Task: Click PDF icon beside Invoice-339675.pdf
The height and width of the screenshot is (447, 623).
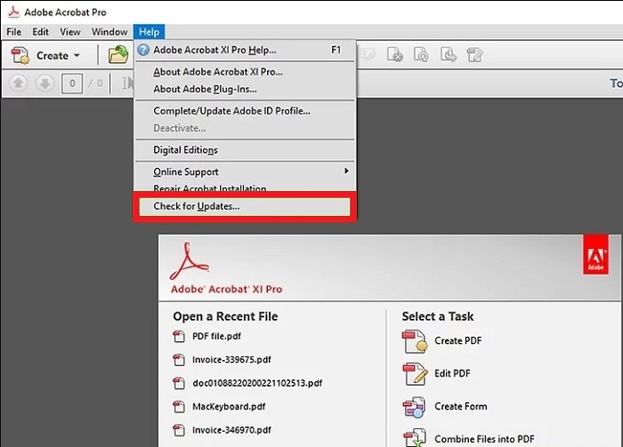Action: 179,360
